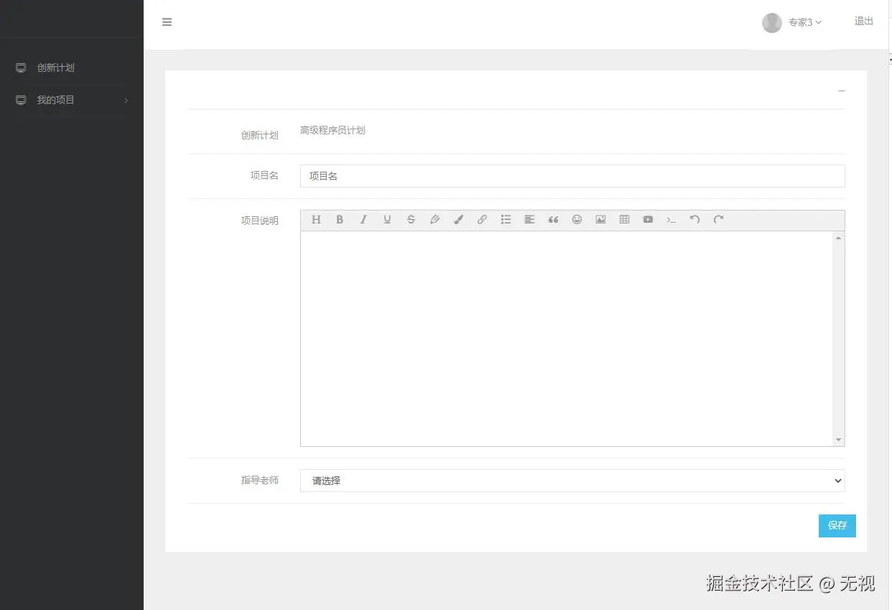
Task: Open the 指导老师 请选择 dropdown
Action: 572,481
